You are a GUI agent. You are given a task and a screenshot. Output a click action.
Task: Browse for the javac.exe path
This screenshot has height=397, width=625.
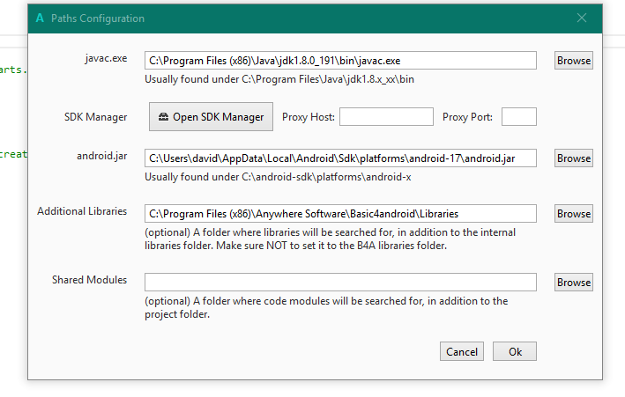pyautogui.click(x=573, y=61)
